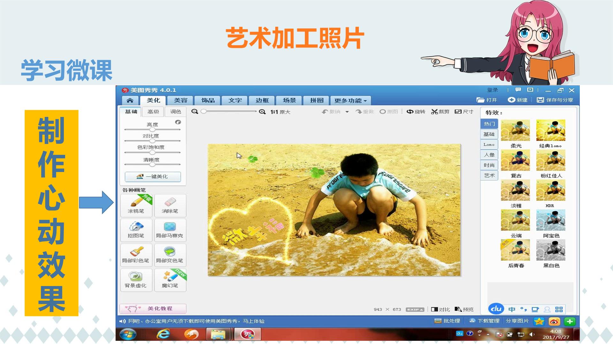Viewport: 613px width, 344px height.
Task: Switch to the 拼图 tab
Action: tap(317, 100)
